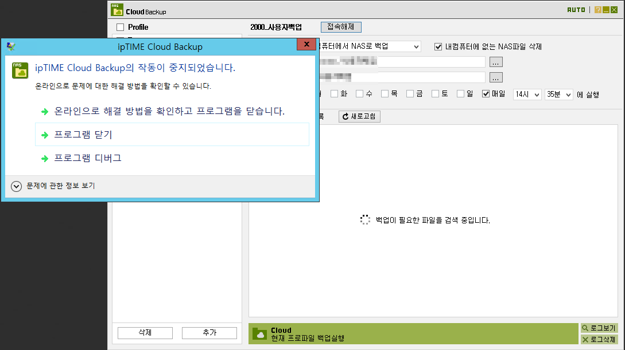This screenshot has width=625, height=350.
Task: Choose check online solution and close program
Action: [x=169, y=111]
